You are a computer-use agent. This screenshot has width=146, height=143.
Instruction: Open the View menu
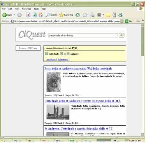(17, 9)
